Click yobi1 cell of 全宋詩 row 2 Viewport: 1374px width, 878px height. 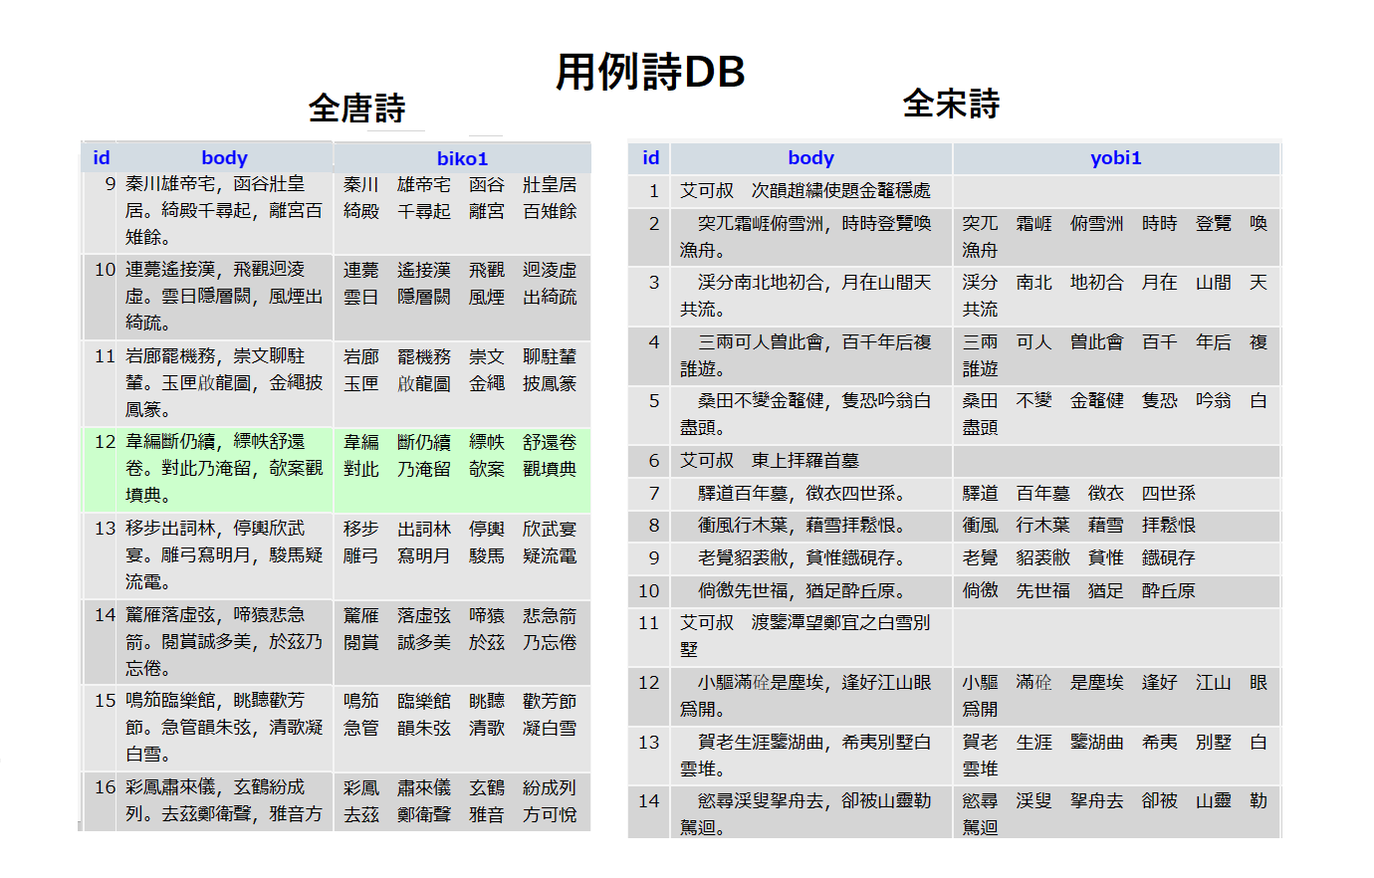[x=1116, y=237]
